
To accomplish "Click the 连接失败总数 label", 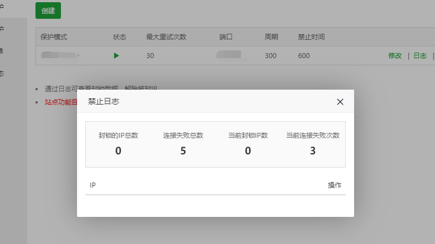I will point(183,136).
